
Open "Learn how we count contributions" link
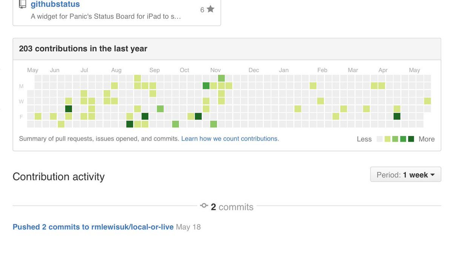click(229, 139)
